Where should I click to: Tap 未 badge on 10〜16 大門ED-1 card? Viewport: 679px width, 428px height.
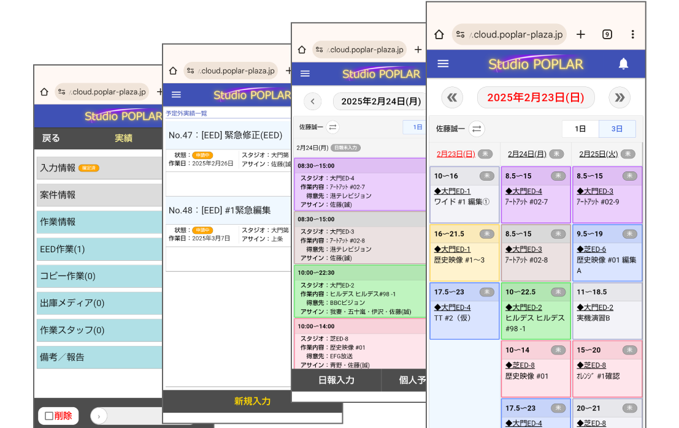tap(487, 176)
